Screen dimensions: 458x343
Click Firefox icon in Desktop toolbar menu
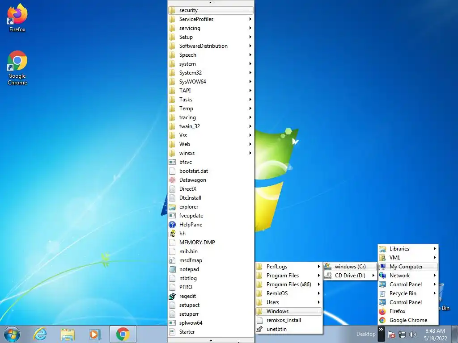click(x=382, y=311)
